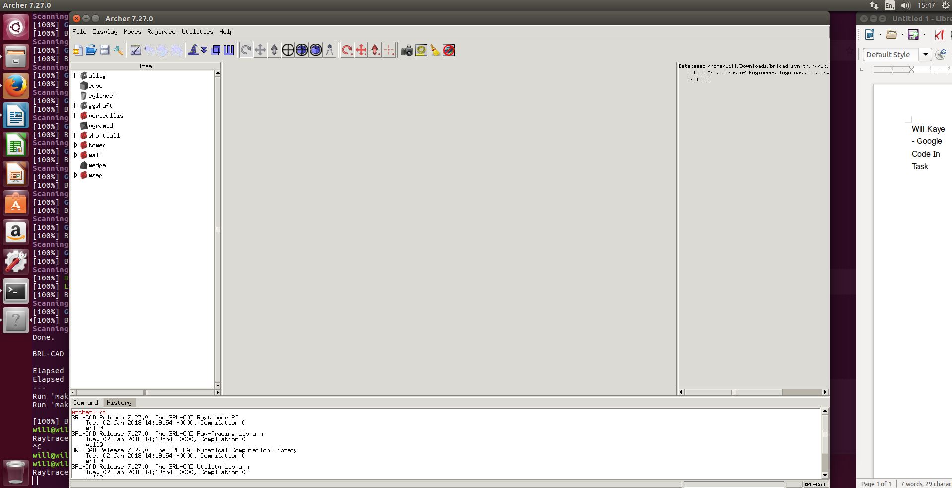Open Firefox from the Ubuntu launcher
The image size is (952, 488).
pyautogui.click(x=16, y=86)
